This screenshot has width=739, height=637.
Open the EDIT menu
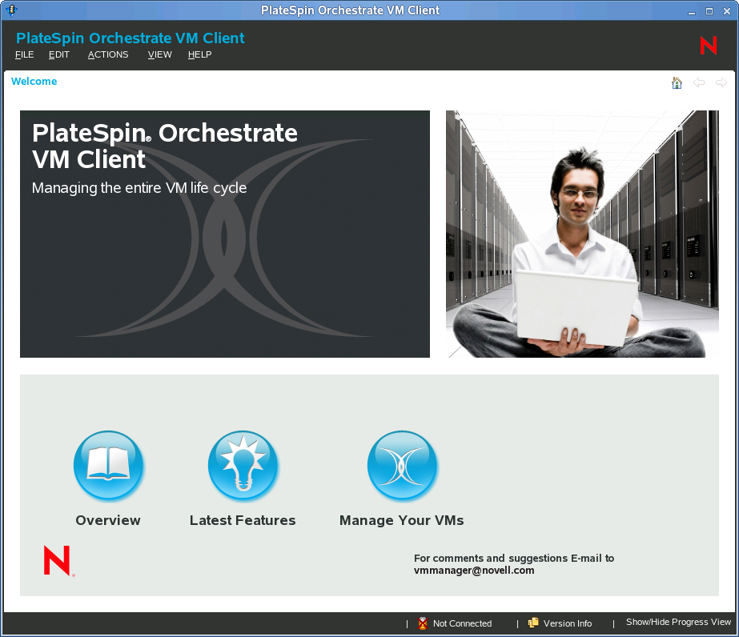pos(59,54)
